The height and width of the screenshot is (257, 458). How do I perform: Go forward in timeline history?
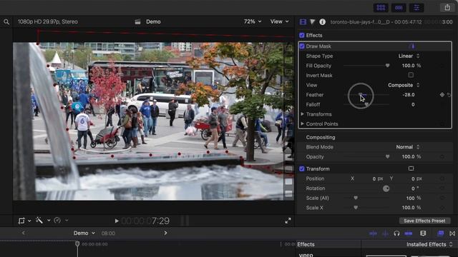point(165,233)
